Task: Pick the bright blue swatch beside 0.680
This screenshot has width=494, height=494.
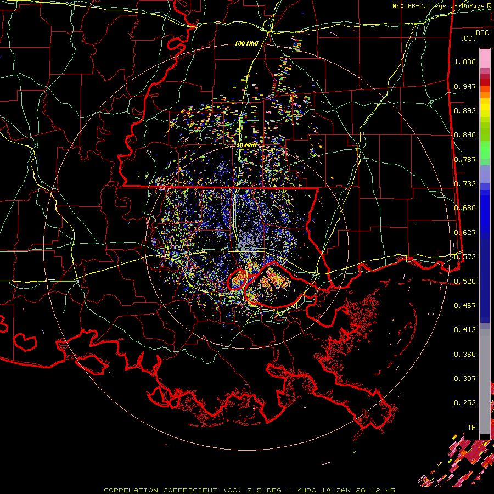Action: click(485, 211)
